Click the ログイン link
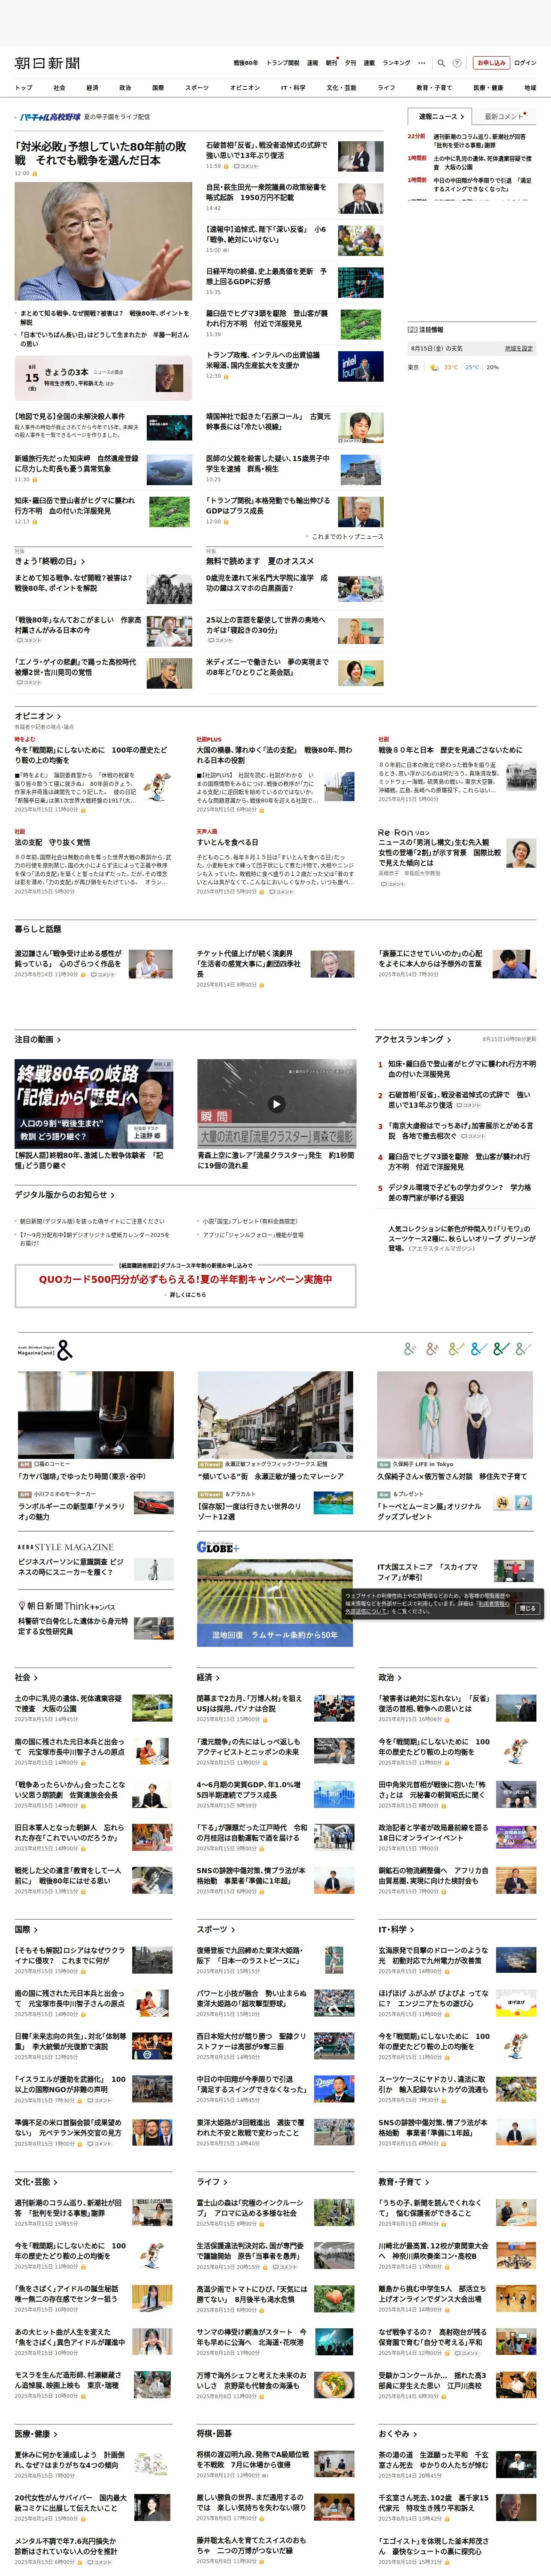The height and width of the screenshot is (2576, 551). [x=525, y=63]
